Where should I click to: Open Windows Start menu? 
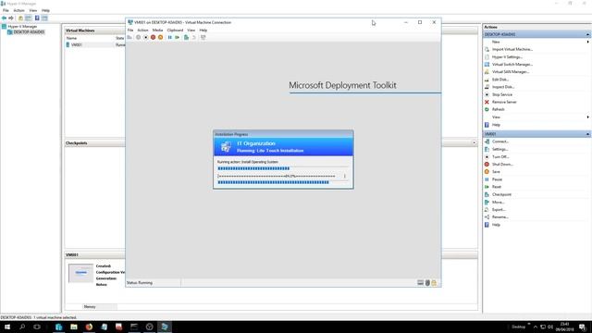pos(7,327)
